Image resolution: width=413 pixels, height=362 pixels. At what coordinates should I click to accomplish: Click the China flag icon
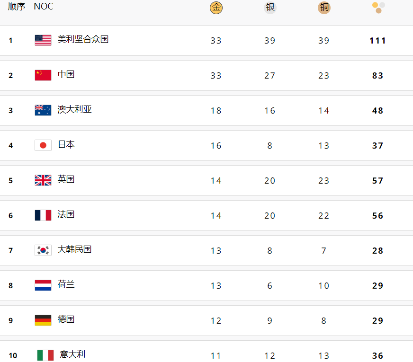(x=43, y=75)
